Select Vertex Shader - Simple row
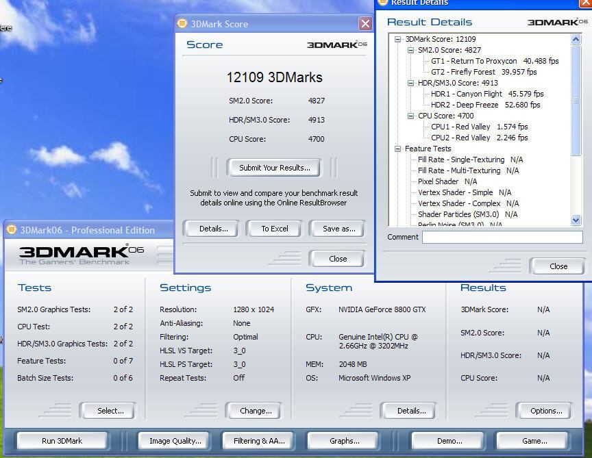The width and height of the screenshot is (592, 458). click(x=465, y=192)
